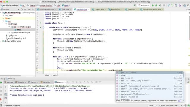Open the Threads debug tab

20,82
